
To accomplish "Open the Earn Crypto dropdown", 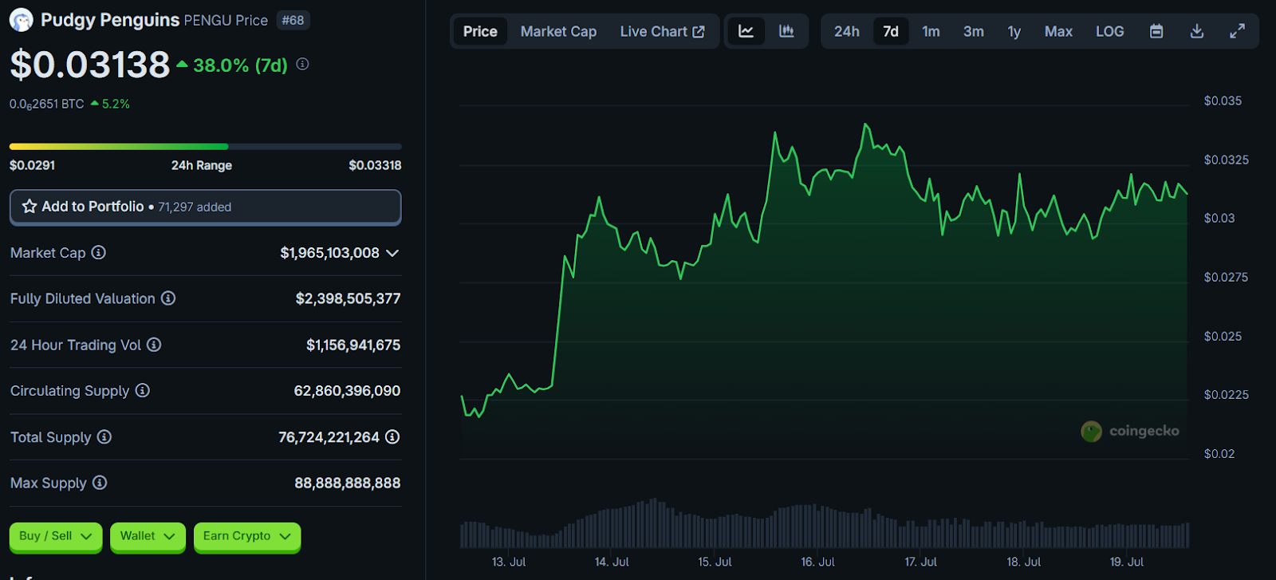I will click(246, 536).
